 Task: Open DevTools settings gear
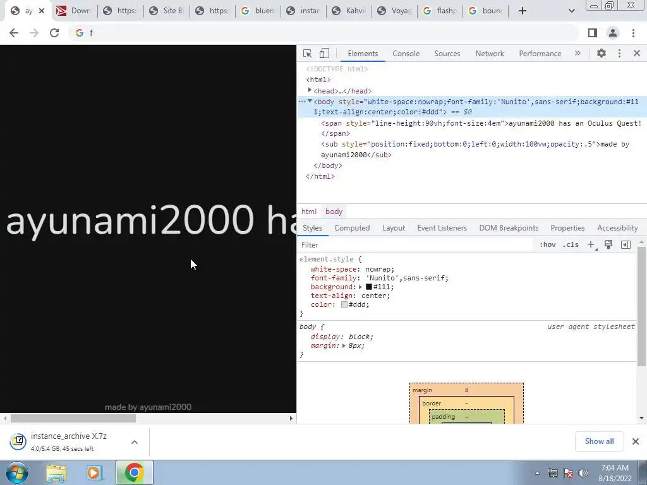[602, 53]
